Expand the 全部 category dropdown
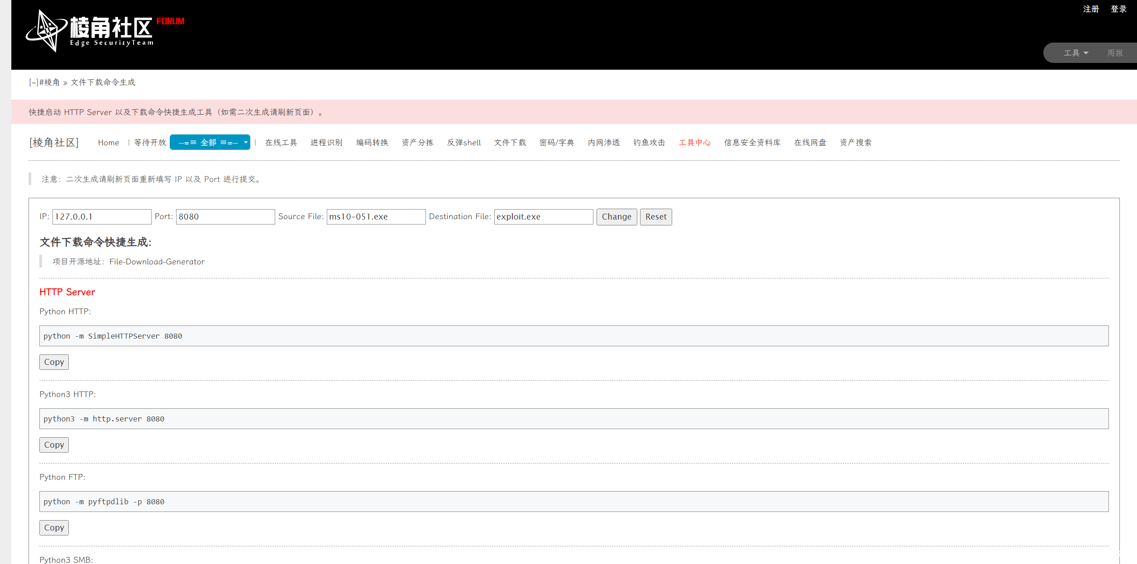This screenshot has height=564, width=1137. tap(210, 142)
